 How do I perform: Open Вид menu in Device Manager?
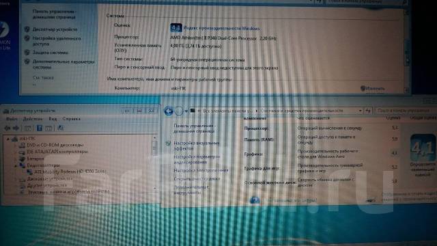(x=53, y=119)
